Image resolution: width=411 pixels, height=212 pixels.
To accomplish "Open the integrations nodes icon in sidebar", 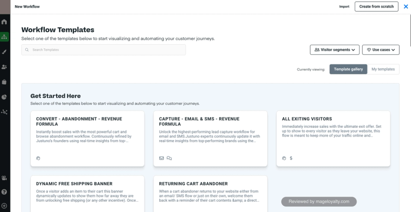I will click(x=4, y=112).
